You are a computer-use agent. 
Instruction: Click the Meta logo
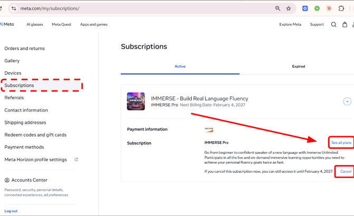pos(7,24)
